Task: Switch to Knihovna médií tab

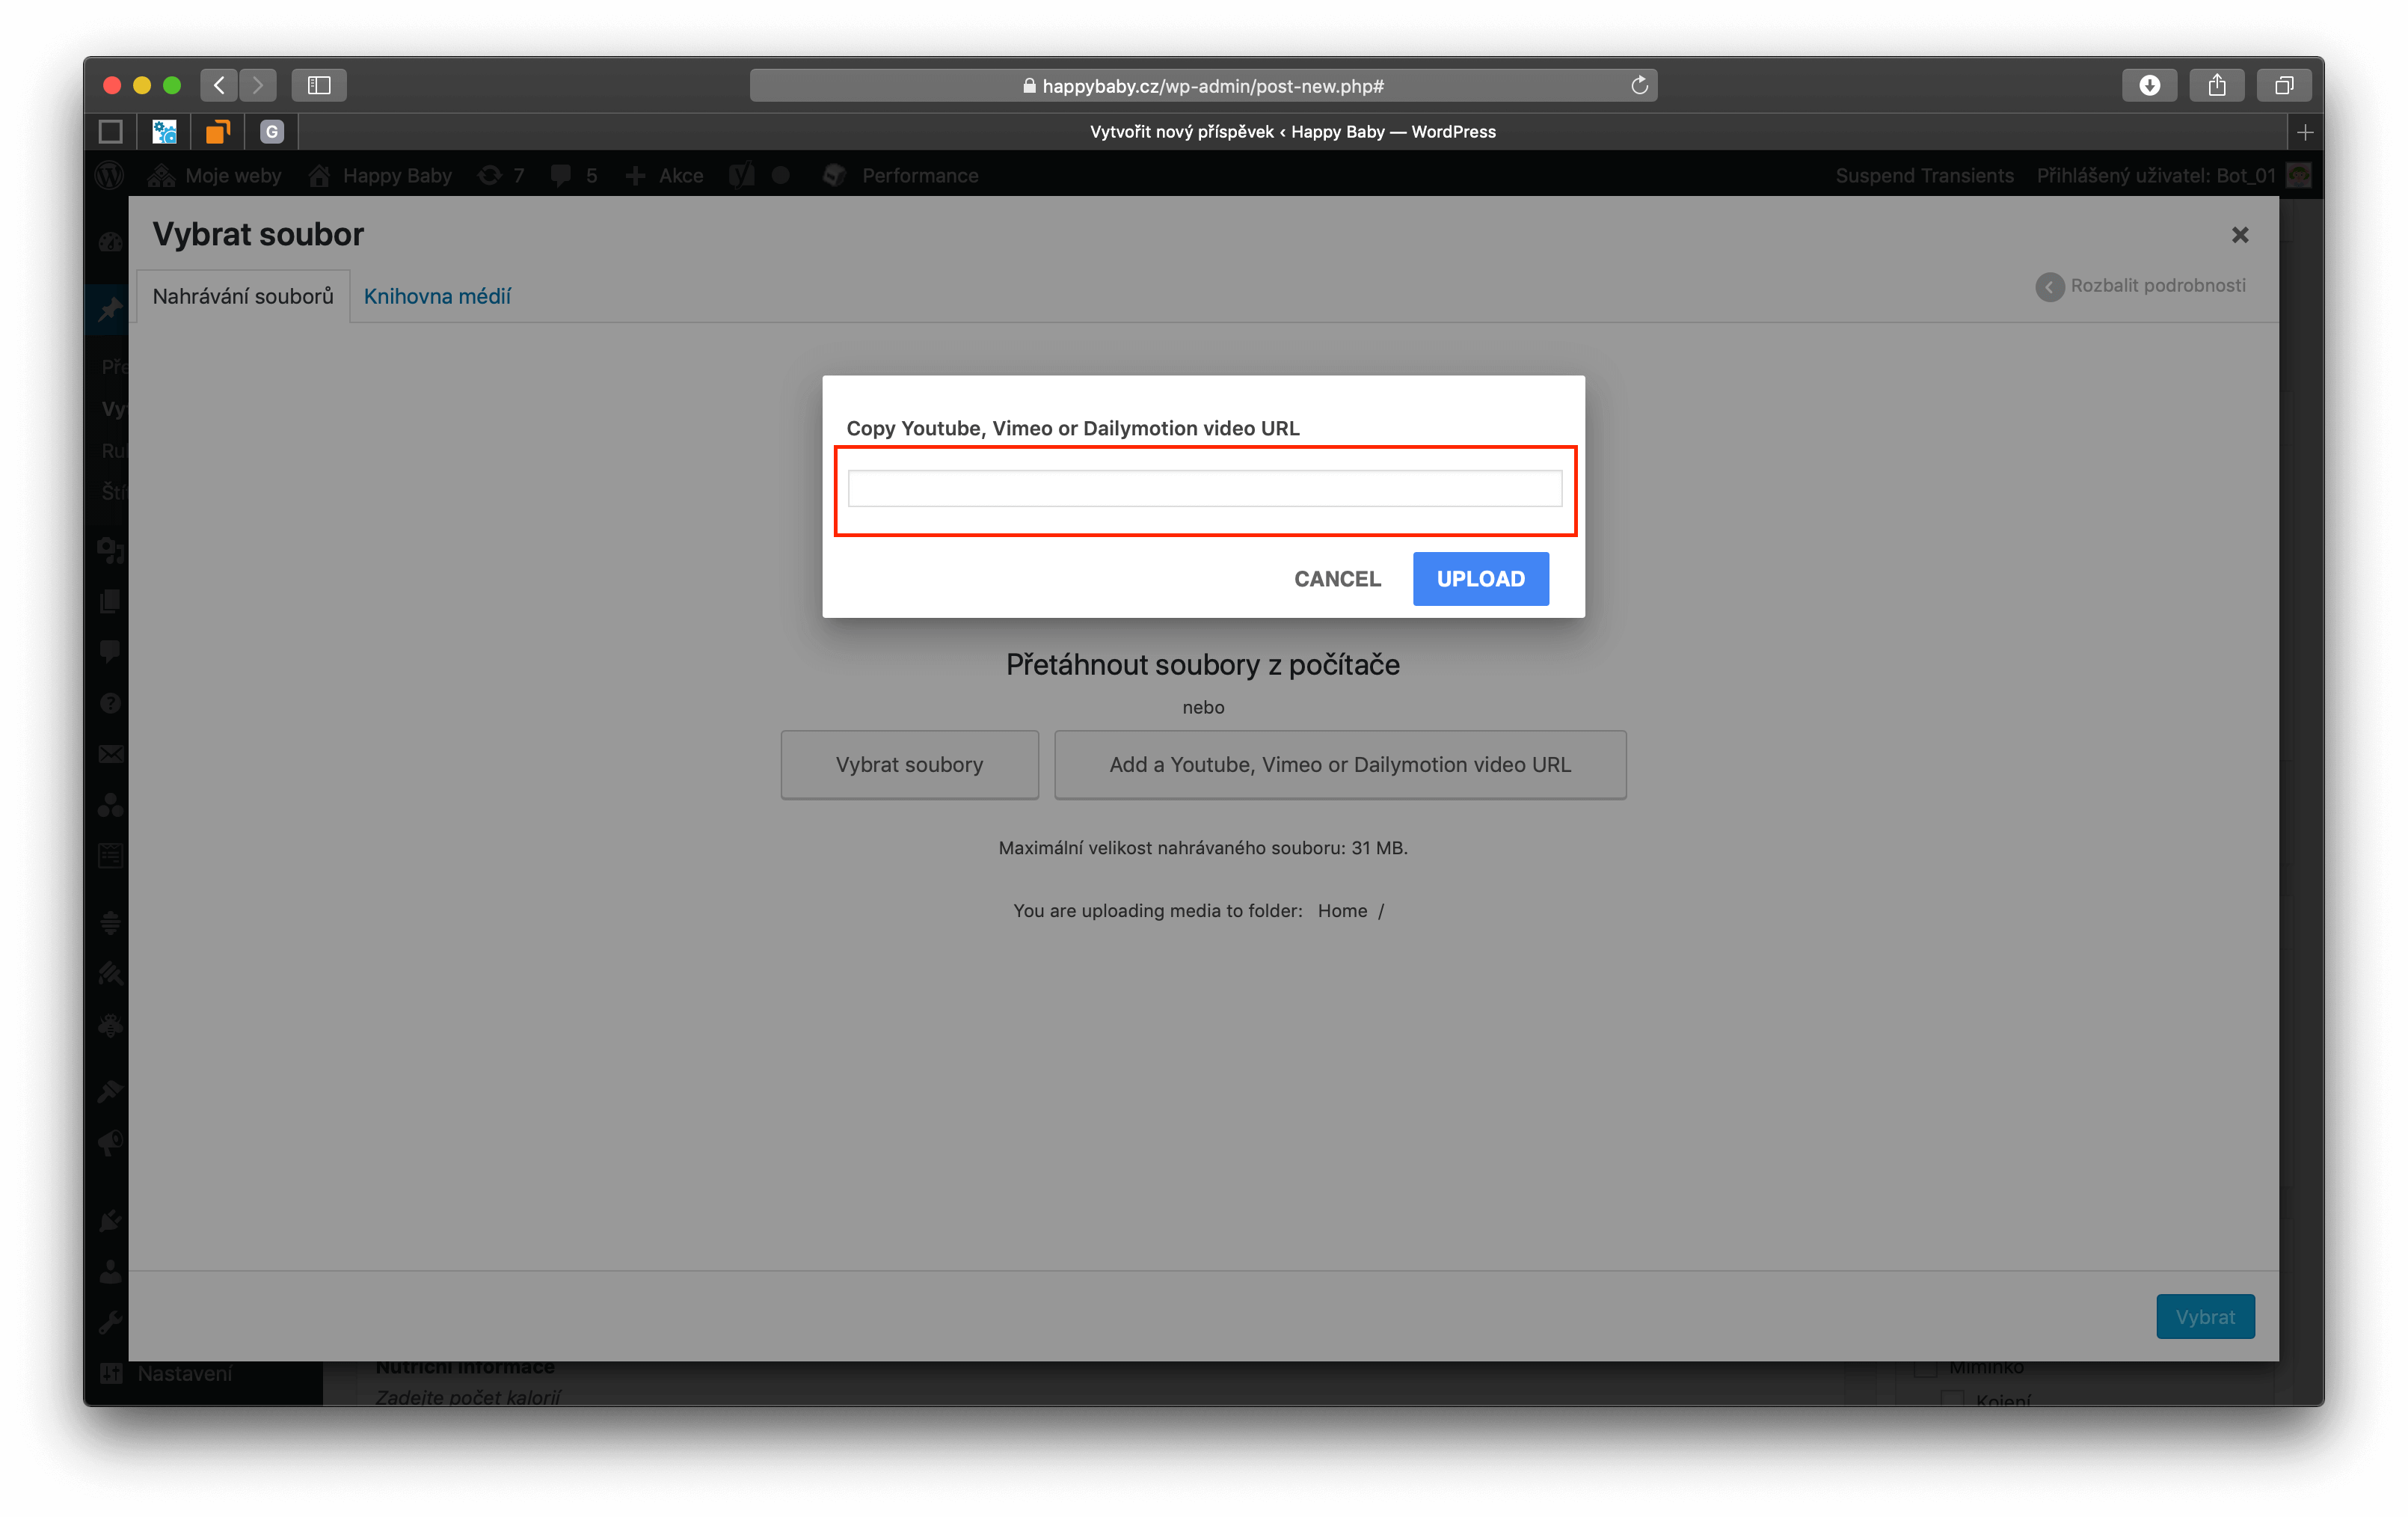Action: tap(437, 296)
